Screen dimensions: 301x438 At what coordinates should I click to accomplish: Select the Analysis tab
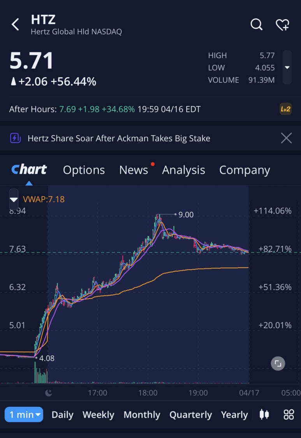pos(184,170)
